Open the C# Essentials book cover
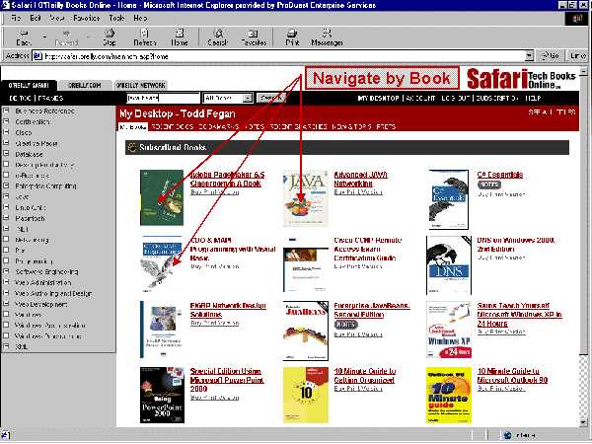Viewport: 592px width, 444px height. pyautogui.click(x=449, y=199)
